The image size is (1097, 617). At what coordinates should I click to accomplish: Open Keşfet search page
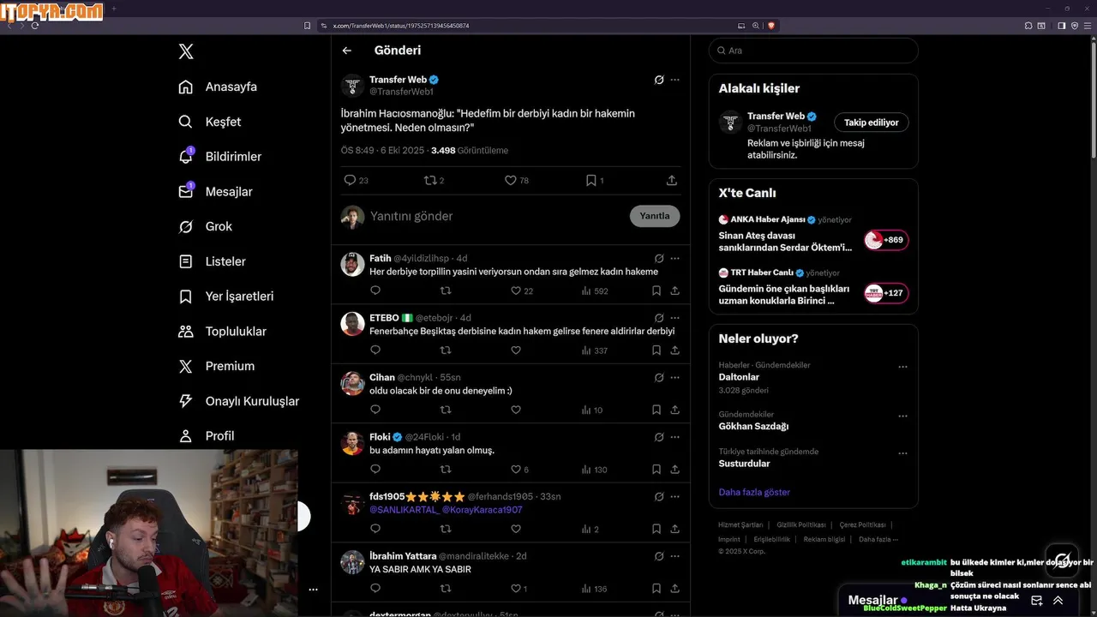pyautogui.click(x=210, y=122)
